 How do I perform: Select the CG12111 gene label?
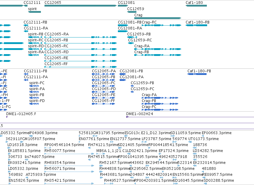coord(32,3)
